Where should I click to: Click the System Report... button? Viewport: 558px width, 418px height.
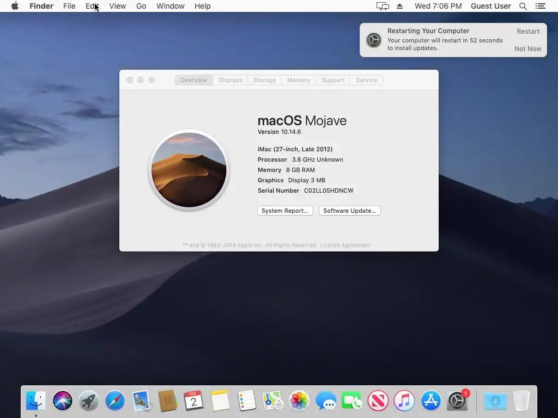285,211
